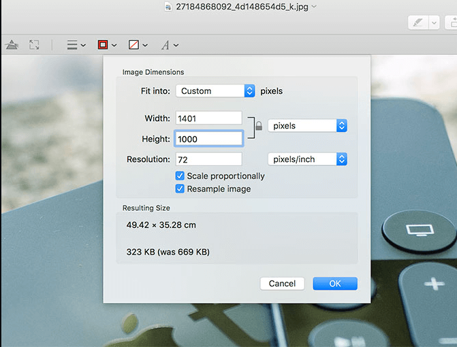
Task: Click the Share icon at top right
Action: pos(452,22)
